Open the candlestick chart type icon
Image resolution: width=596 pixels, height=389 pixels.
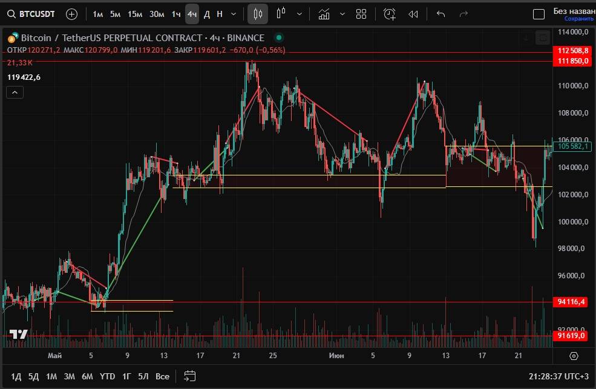pyautogui.click(x=258, y=14)
